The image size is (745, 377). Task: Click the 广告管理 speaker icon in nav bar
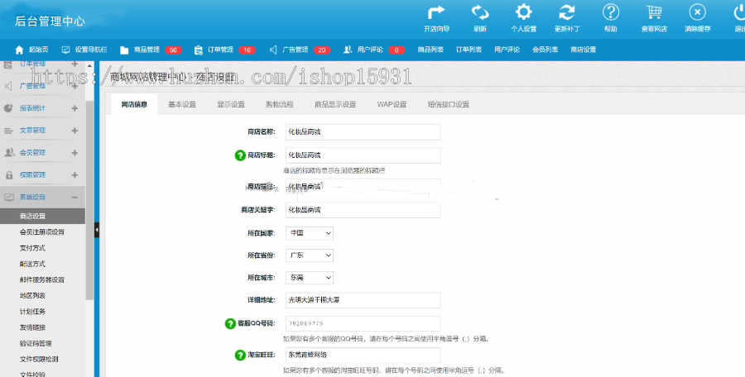tap(273, 50)
